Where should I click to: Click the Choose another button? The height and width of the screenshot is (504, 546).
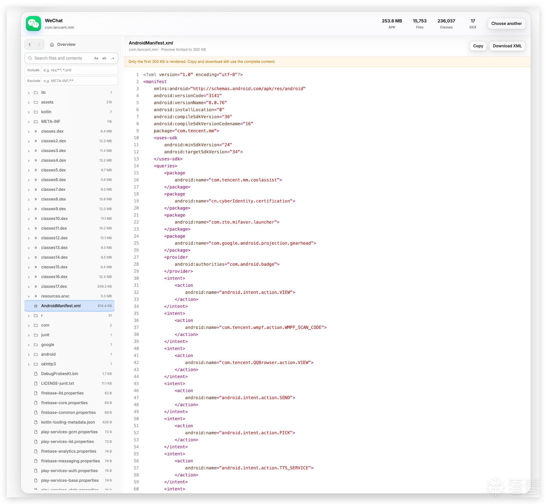(506, 24)
